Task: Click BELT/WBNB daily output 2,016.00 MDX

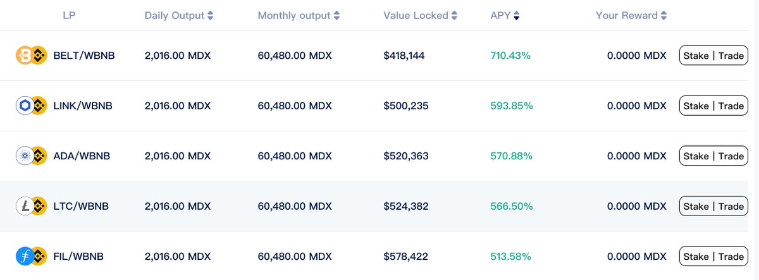Action: tap(178, 56)
